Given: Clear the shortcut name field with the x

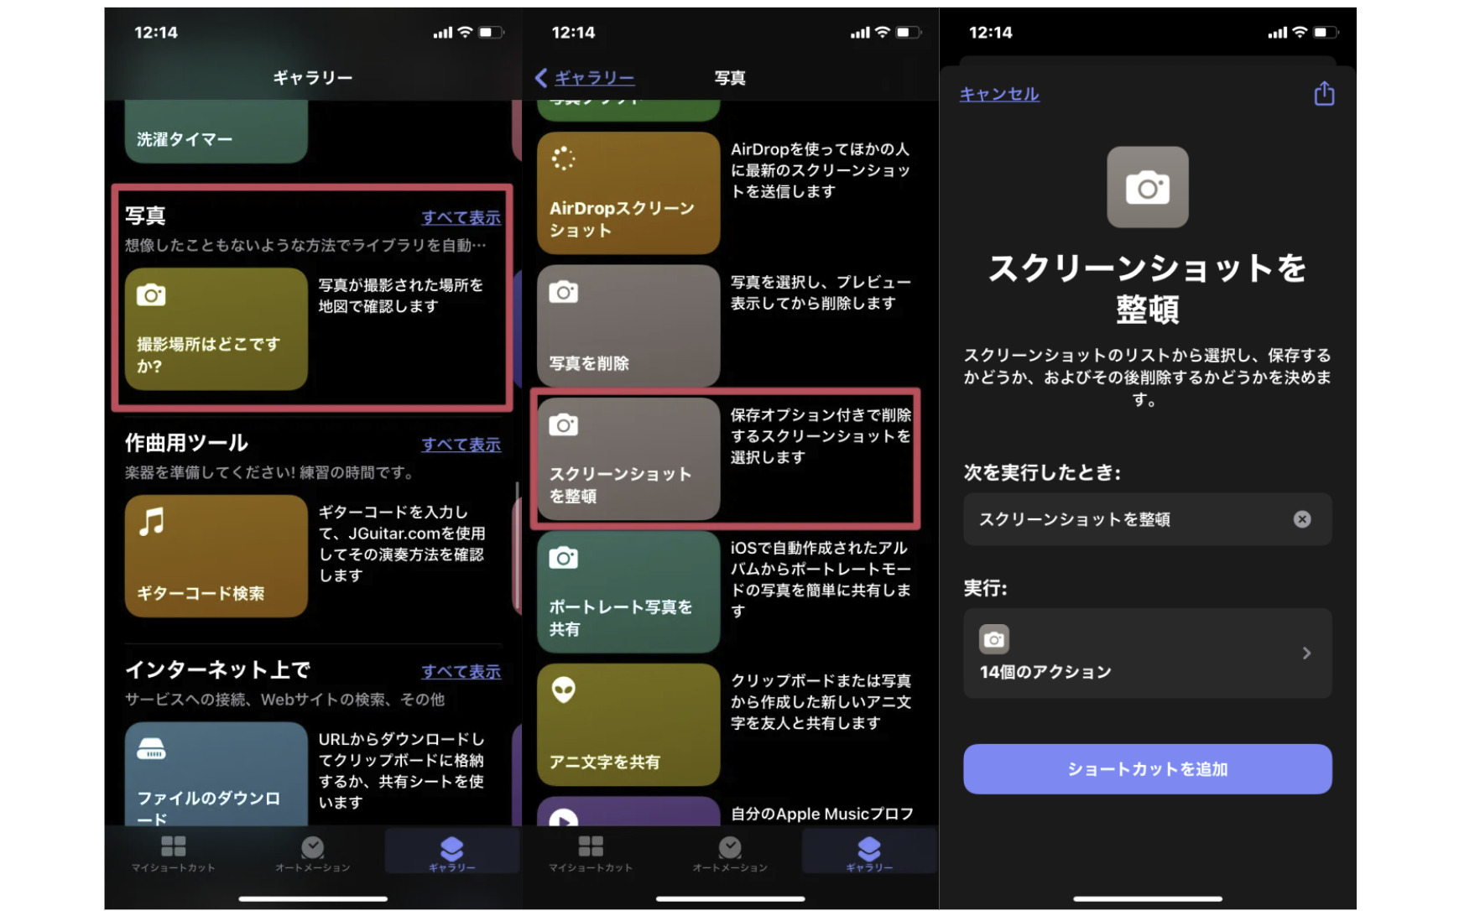Looking at the screenshot, I should coord(1302,519).
